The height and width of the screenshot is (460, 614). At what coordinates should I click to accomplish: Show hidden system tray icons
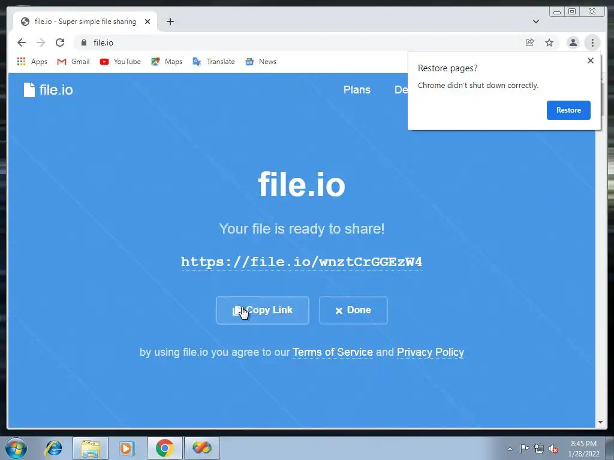pyautogui.click(x=510, y=449)
